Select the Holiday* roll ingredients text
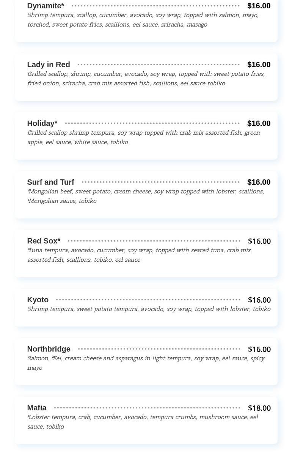This screenshot has width=292, height=457. (143, 137)
